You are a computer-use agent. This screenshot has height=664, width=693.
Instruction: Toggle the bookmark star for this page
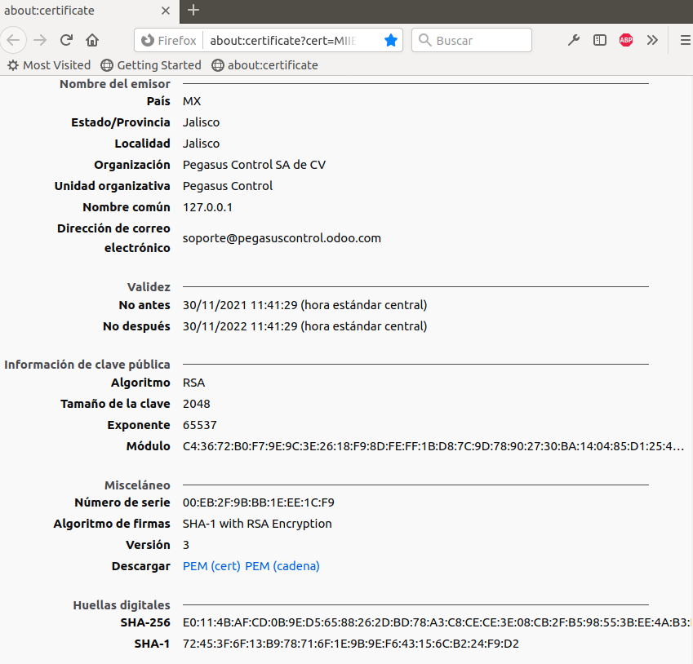390,39
